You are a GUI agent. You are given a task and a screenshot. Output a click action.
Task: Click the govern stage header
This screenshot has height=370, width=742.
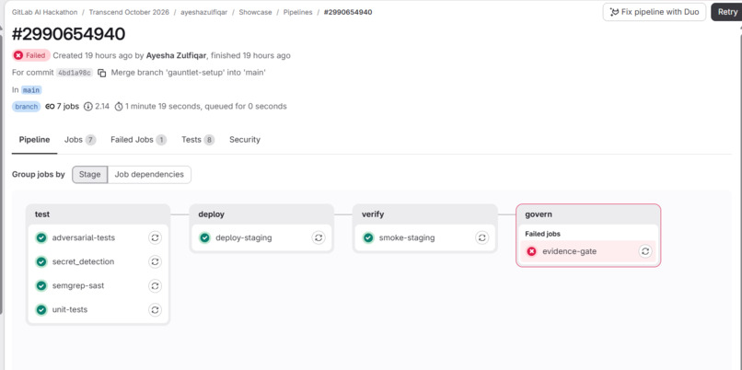588,214
